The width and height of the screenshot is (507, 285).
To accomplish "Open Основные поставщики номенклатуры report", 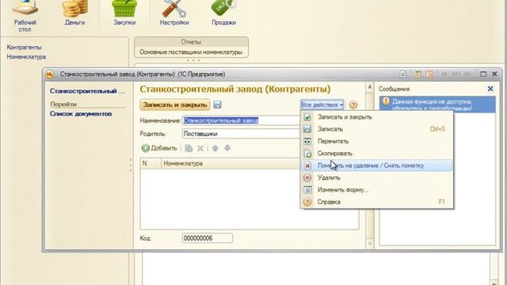I will tap(191, 52).
